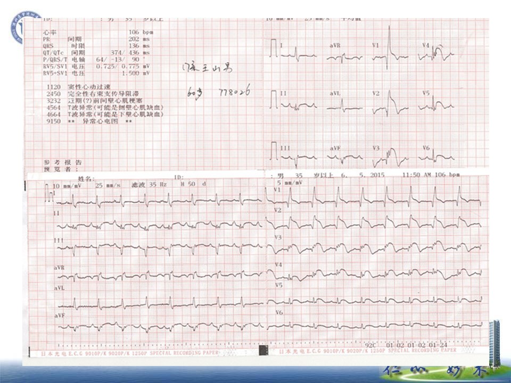This screenshot has width=511, height=383.
Task: Click the handwritten patient name
Action: (207, 68)
